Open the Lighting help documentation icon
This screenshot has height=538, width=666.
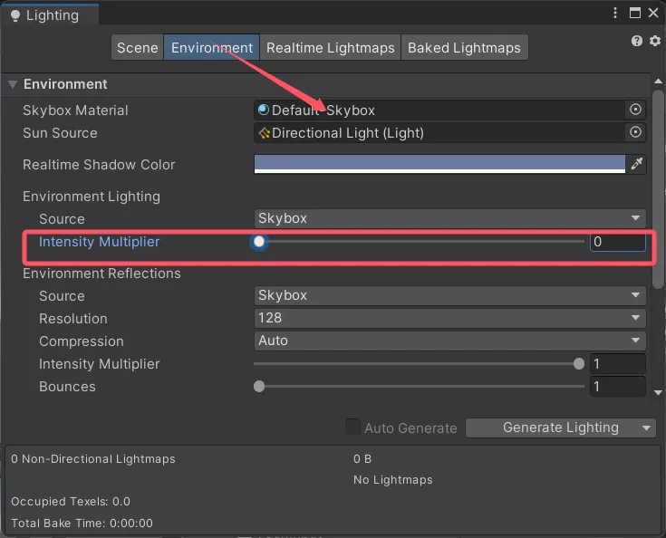pos(637,42)
